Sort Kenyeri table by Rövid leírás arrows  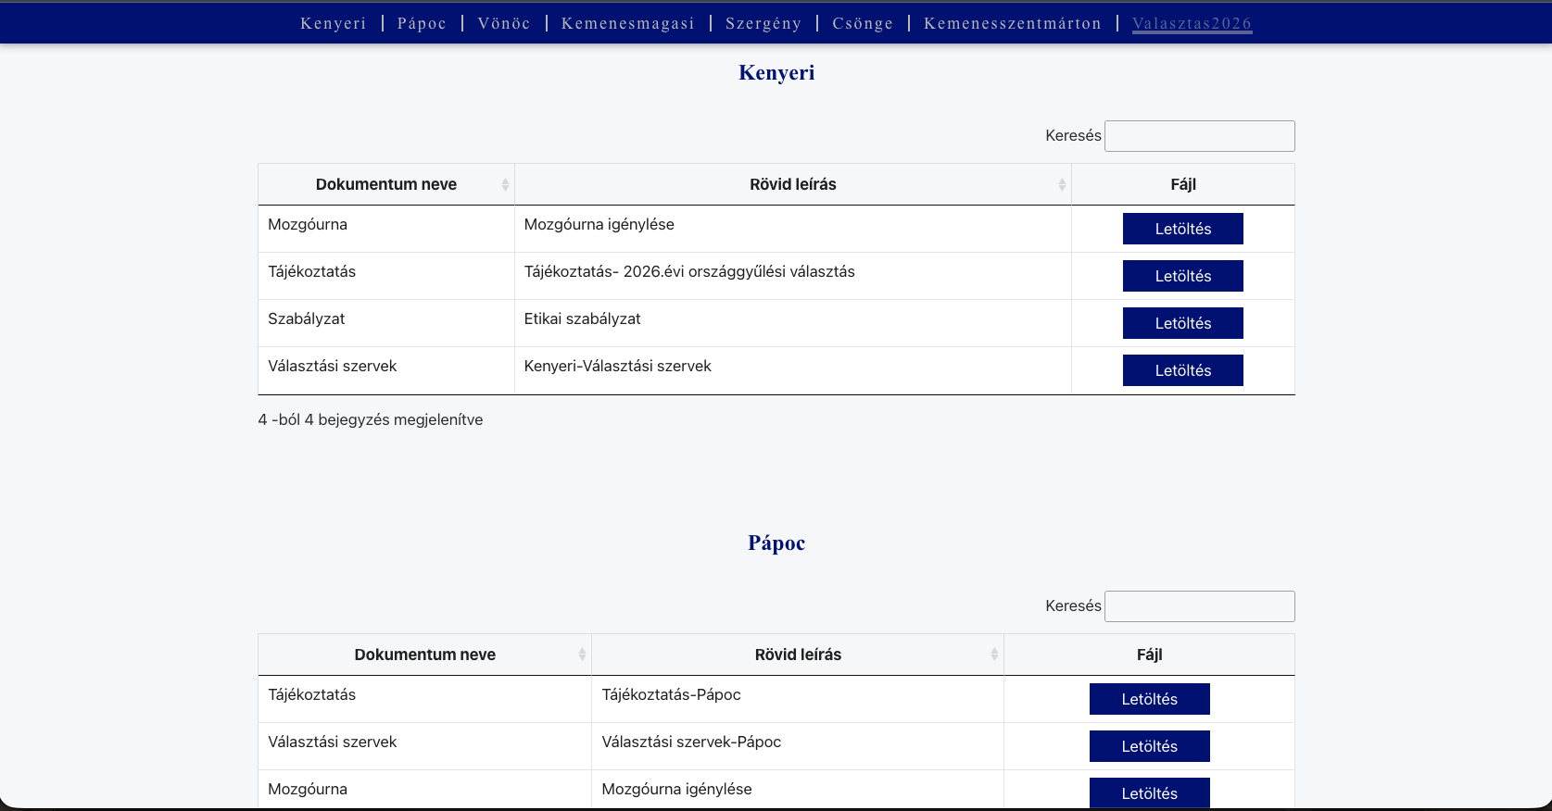(1062, 184)
